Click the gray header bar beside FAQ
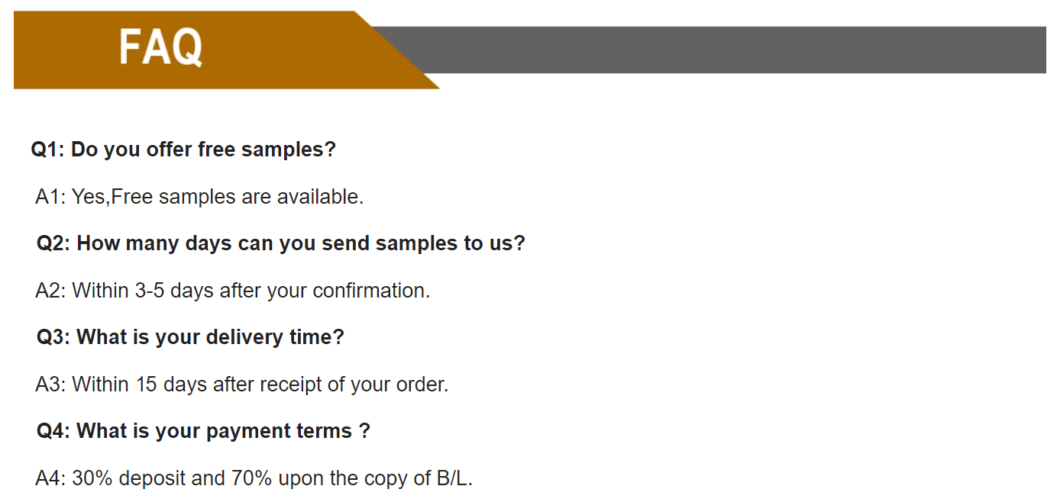This screenshot has height=502, width=1057. 726,50
